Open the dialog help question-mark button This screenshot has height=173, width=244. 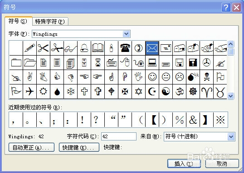pyautogui.click(x=226, y=7)
